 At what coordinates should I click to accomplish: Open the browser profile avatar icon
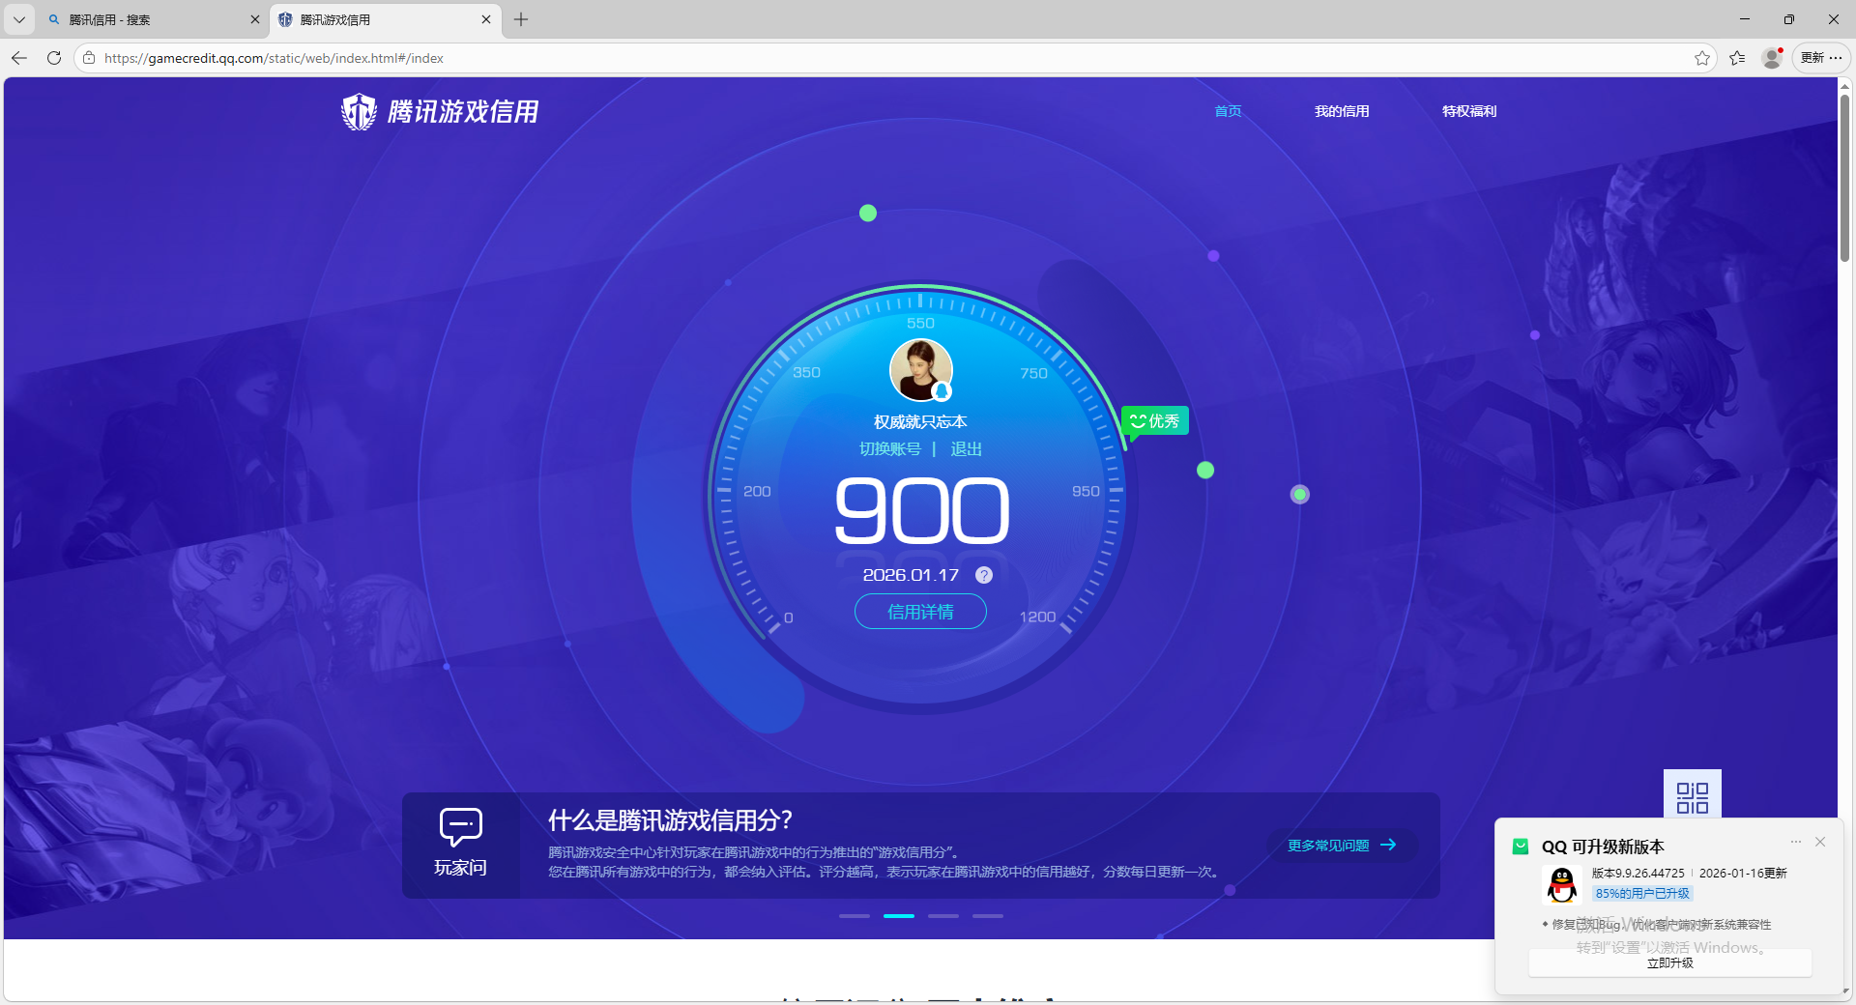(1772, 58)
